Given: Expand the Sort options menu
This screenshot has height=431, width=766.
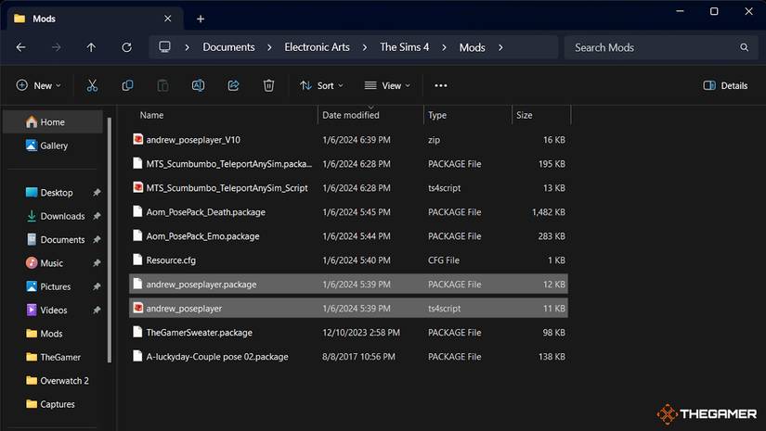Looking at the screenshot, I should (321, 85).
